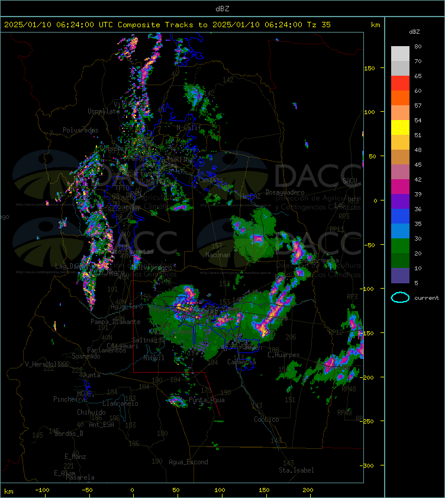Click the 'Desaguadero' place label

pos(285,192)
